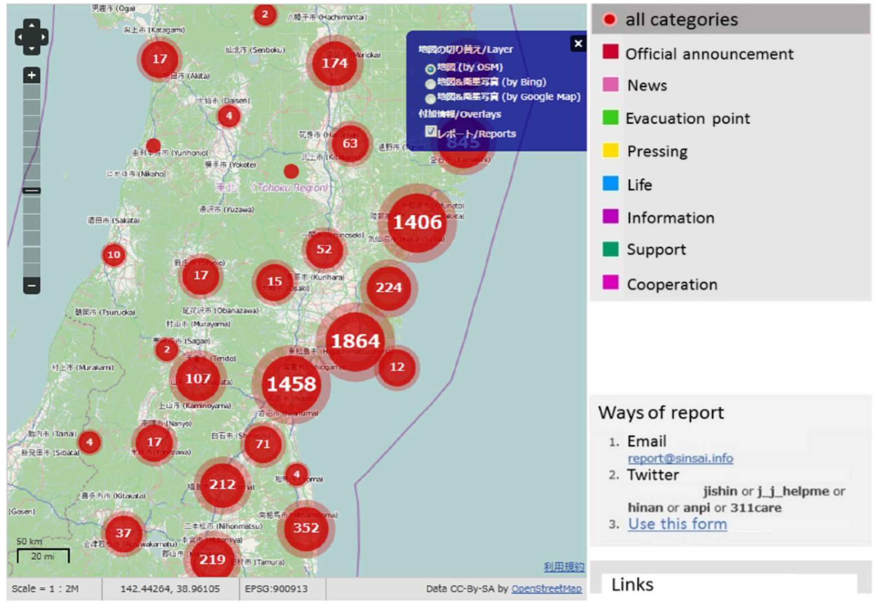The width and height of the screenshot is (876, 604).
Task: Click the purple Information color swatch
Action: [610, 217]
